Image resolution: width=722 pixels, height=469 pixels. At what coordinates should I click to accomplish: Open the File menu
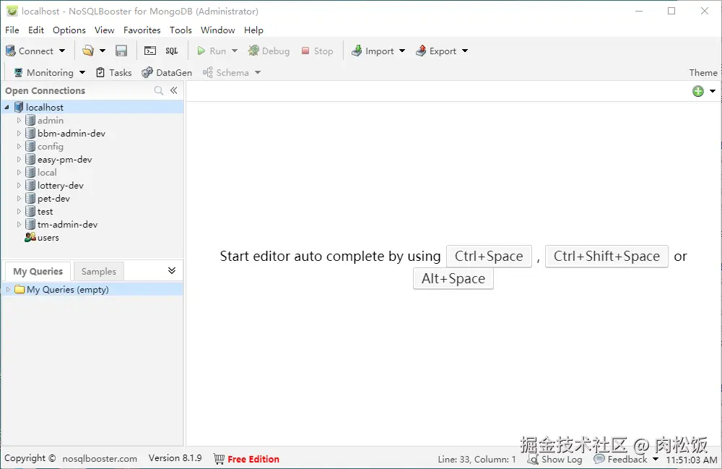point(12,30)
